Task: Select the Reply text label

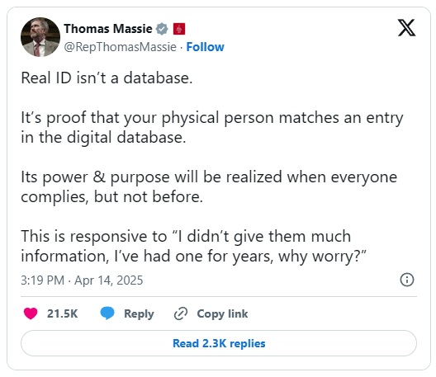Action: pos(139,314)
